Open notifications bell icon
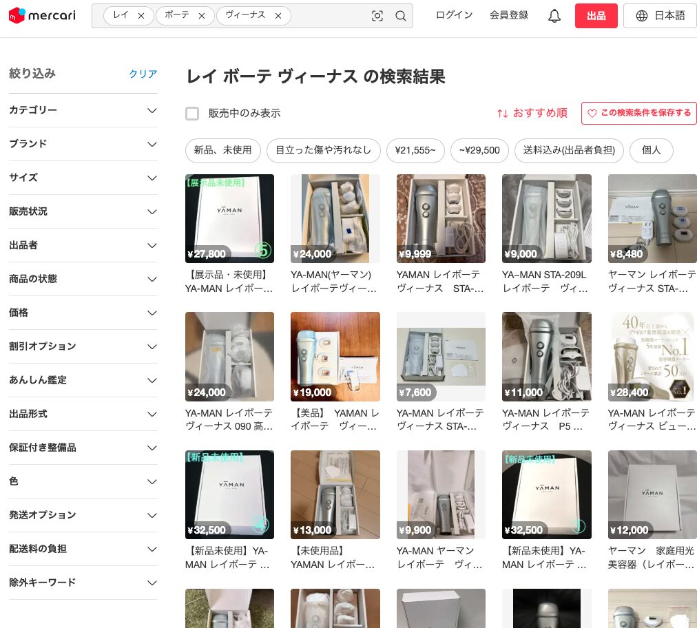Viewport: 697px width, 628px height. coord(554,16)
